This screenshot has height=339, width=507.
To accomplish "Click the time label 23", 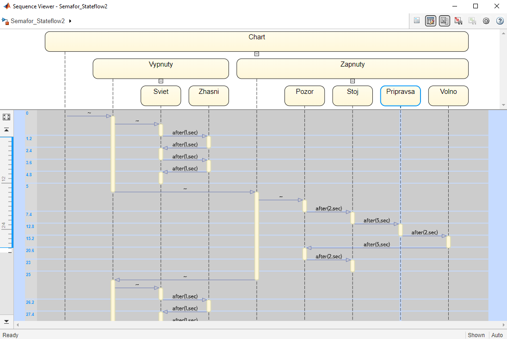I will 29,262.
